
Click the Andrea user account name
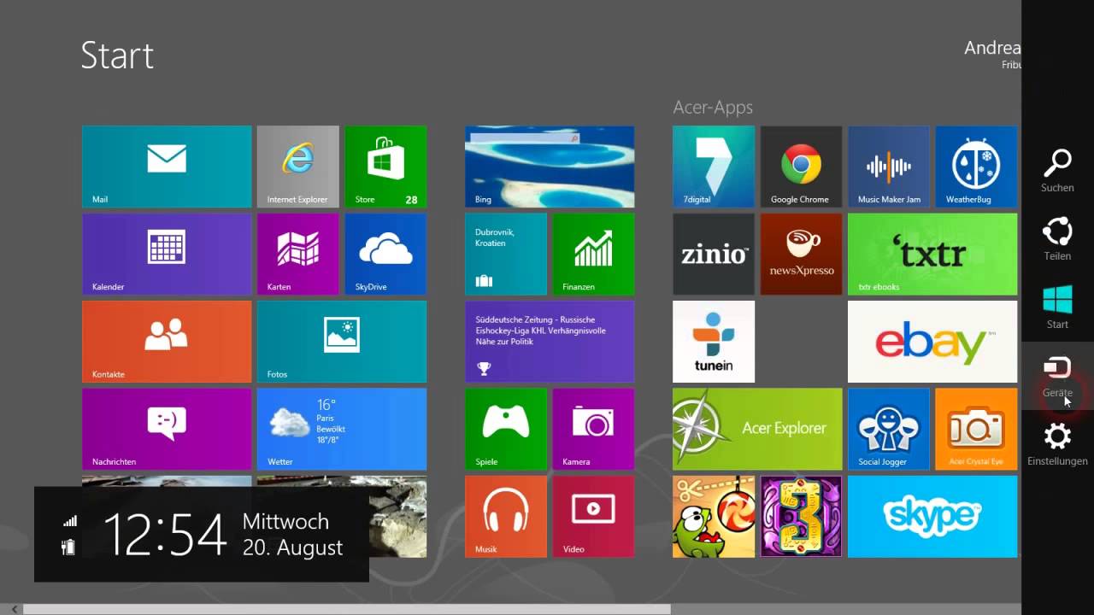pyautogui.click(x=992, y=48)
